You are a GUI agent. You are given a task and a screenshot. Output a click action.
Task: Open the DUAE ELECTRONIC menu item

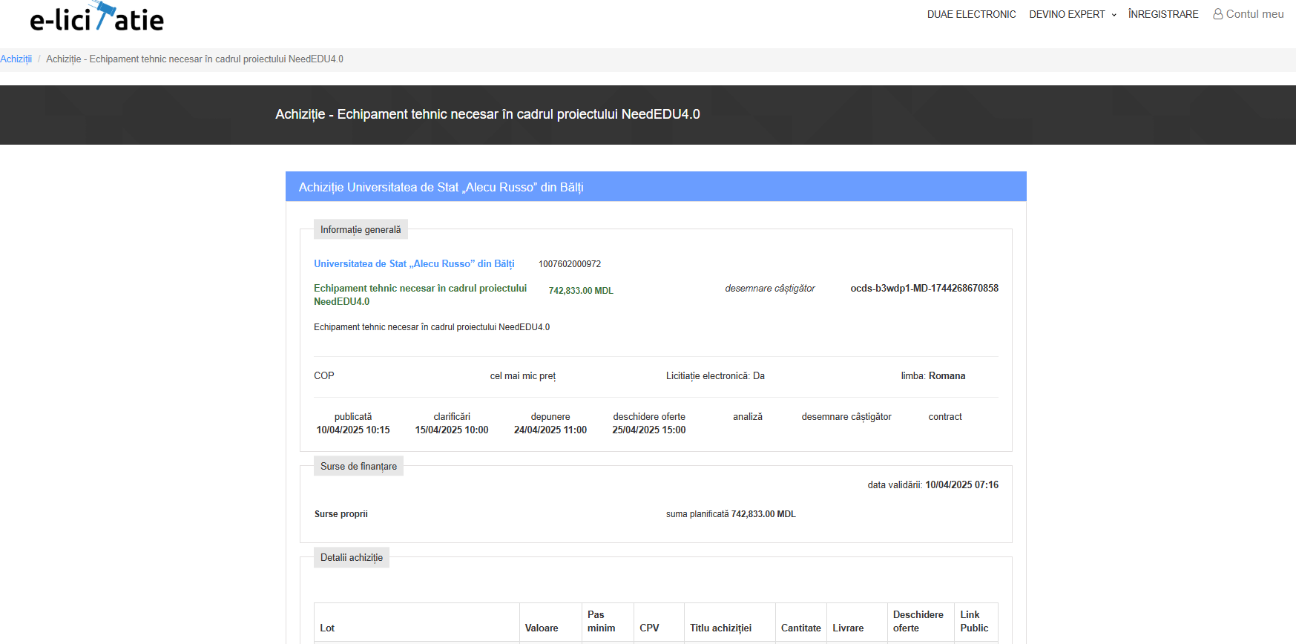(971, 14)
